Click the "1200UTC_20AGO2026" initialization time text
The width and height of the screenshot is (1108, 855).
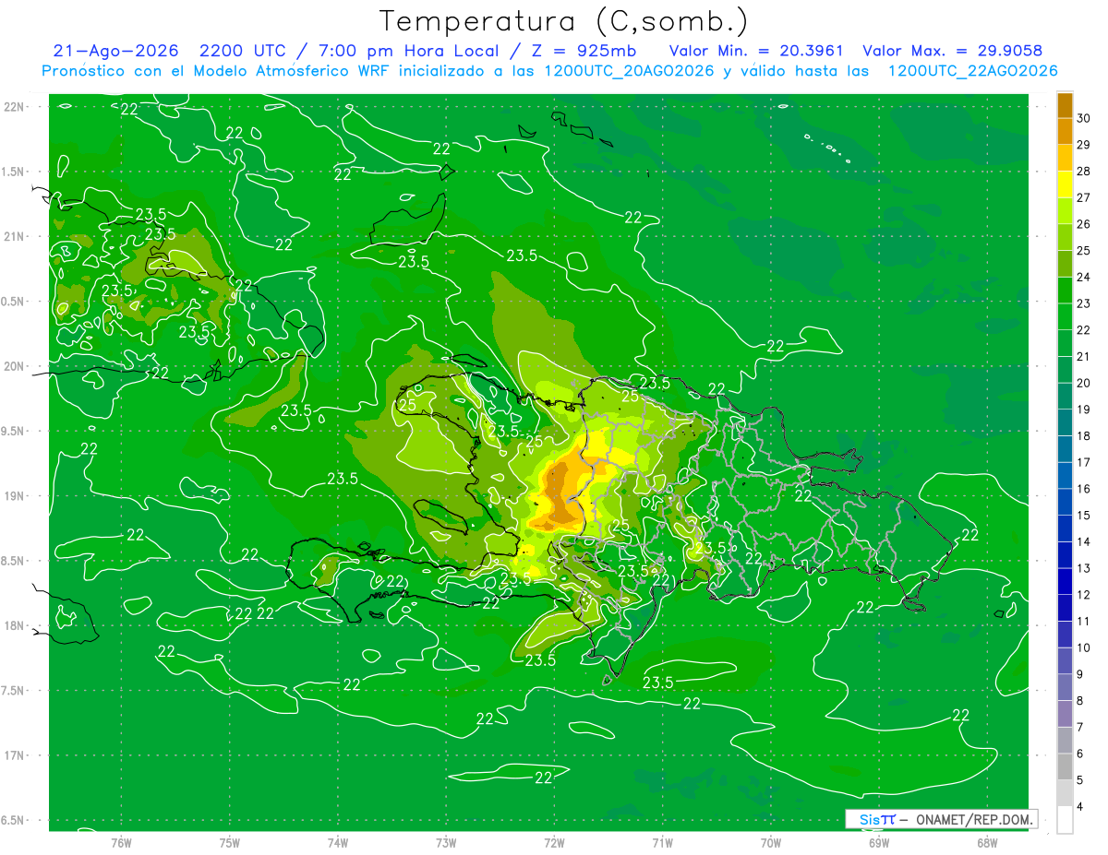627,71
